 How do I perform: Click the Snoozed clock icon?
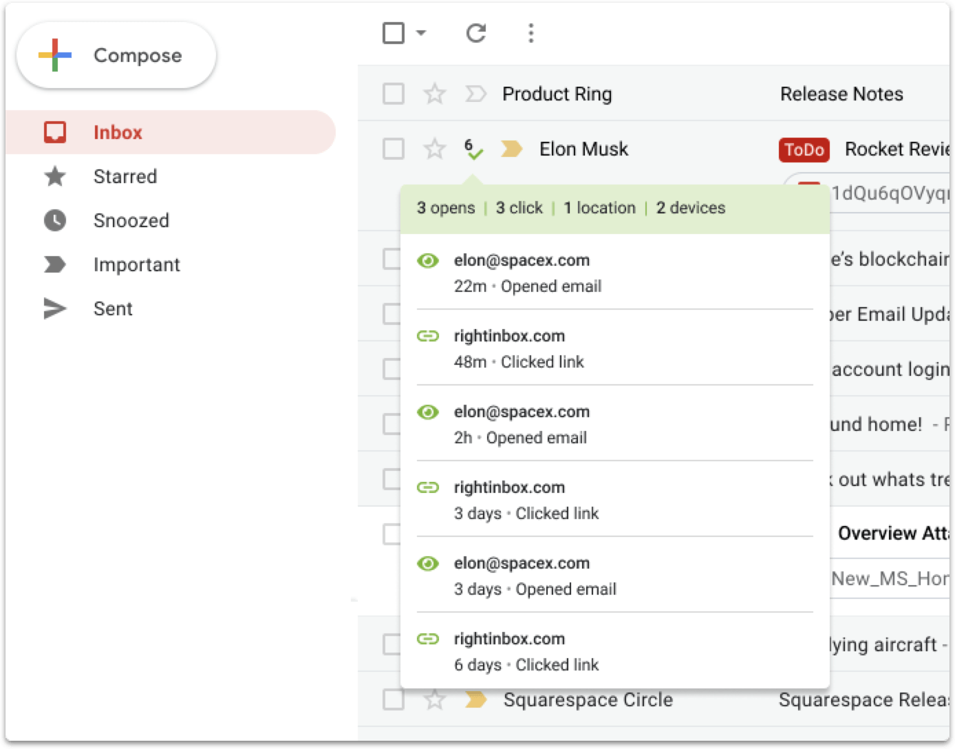(55, 220)
